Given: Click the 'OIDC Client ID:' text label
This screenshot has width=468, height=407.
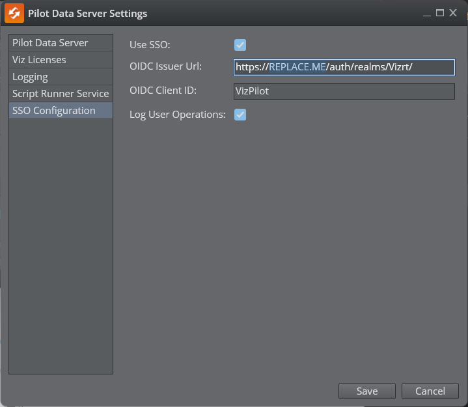Looking at the screenshot, I should [163, 91].
